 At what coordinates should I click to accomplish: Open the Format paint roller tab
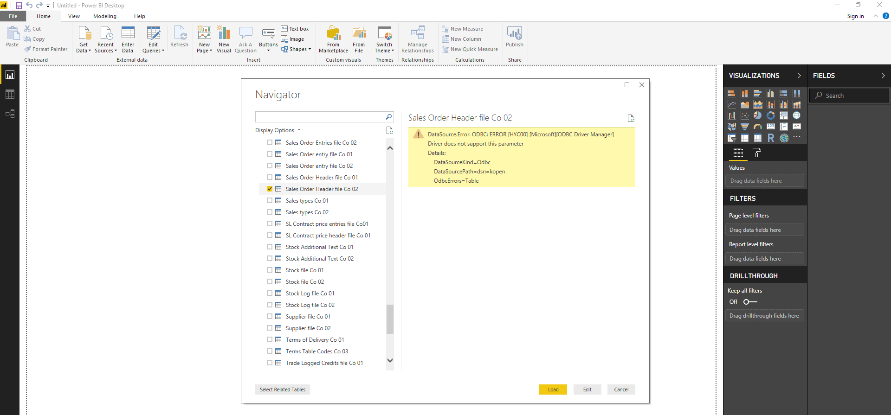coord(757,153)
